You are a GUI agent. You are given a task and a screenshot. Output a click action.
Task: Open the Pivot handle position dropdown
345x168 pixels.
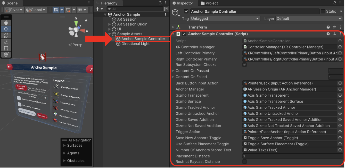click(14, 10)
